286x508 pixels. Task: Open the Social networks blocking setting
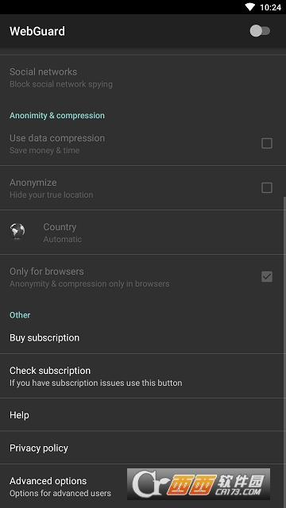[143, 78]
